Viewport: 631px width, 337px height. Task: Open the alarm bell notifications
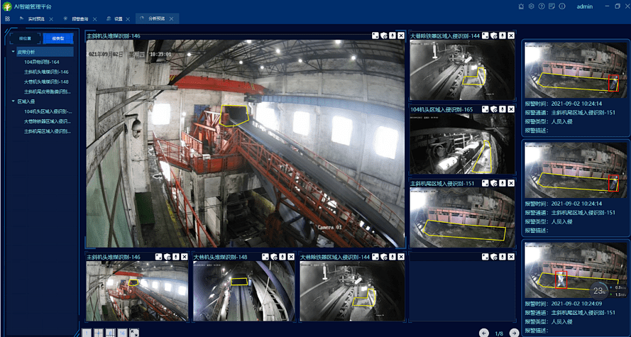pyautogui.click(x=522, y=6)
